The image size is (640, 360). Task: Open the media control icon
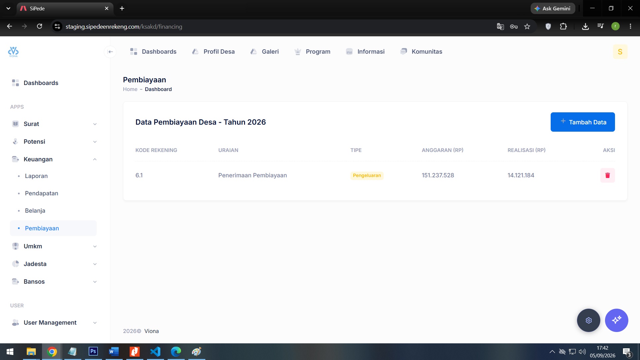[601, 26]
